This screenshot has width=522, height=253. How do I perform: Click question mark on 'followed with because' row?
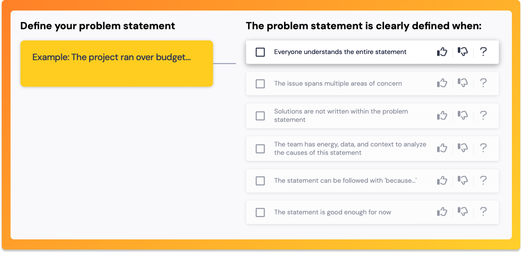click(x=483, y=181)
